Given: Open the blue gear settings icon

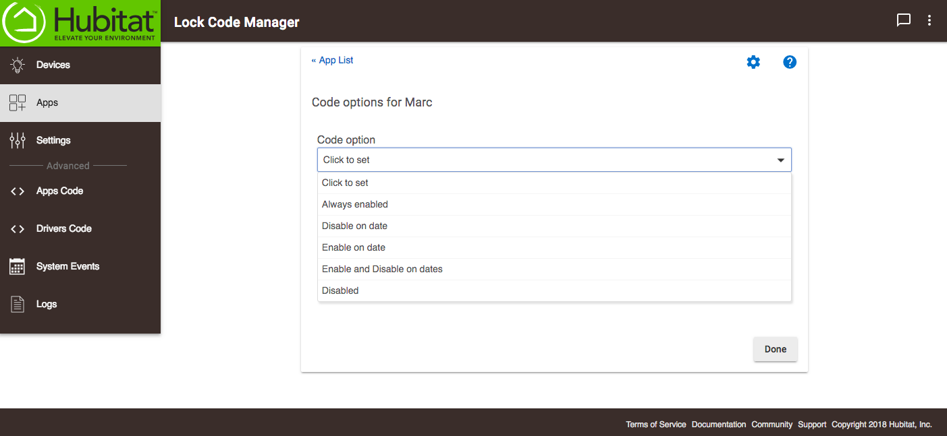Looking at the screenshot, I should [753, 62].
